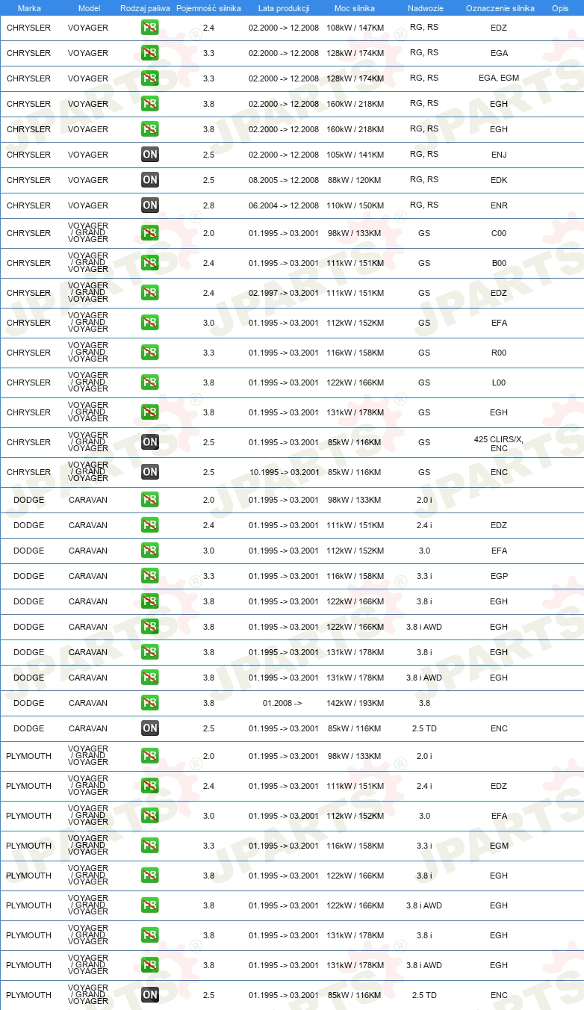Click the engine code L00
The image size is (584, 1010).
coord(499,382)
